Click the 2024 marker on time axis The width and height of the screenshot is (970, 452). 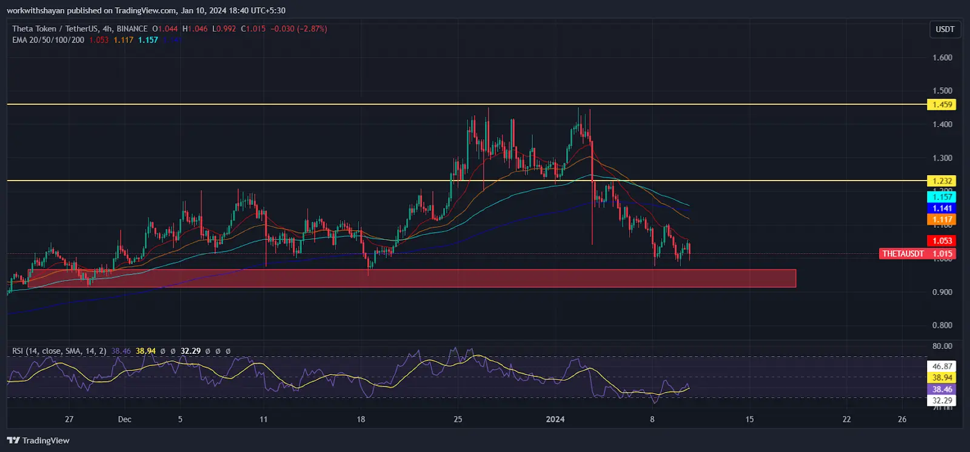[x=555, y=419]
